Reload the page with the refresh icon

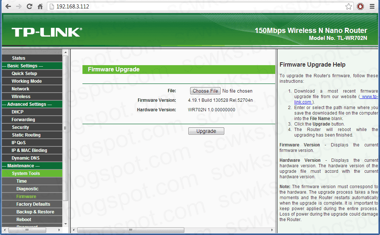[x=29, y=6]
